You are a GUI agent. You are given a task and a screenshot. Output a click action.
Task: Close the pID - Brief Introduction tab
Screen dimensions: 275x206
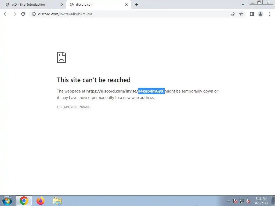pos(62,5)
